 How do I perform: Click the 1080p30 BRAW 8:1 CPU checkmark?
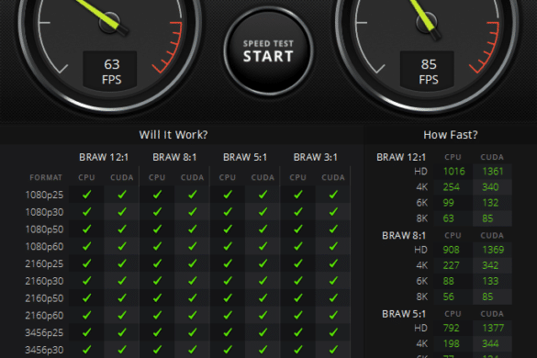(157, 212)
